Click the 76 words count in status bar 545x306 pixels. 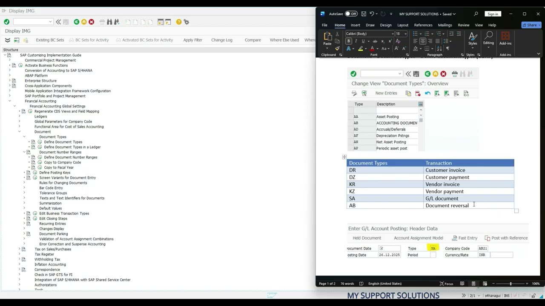coord(347,283)
